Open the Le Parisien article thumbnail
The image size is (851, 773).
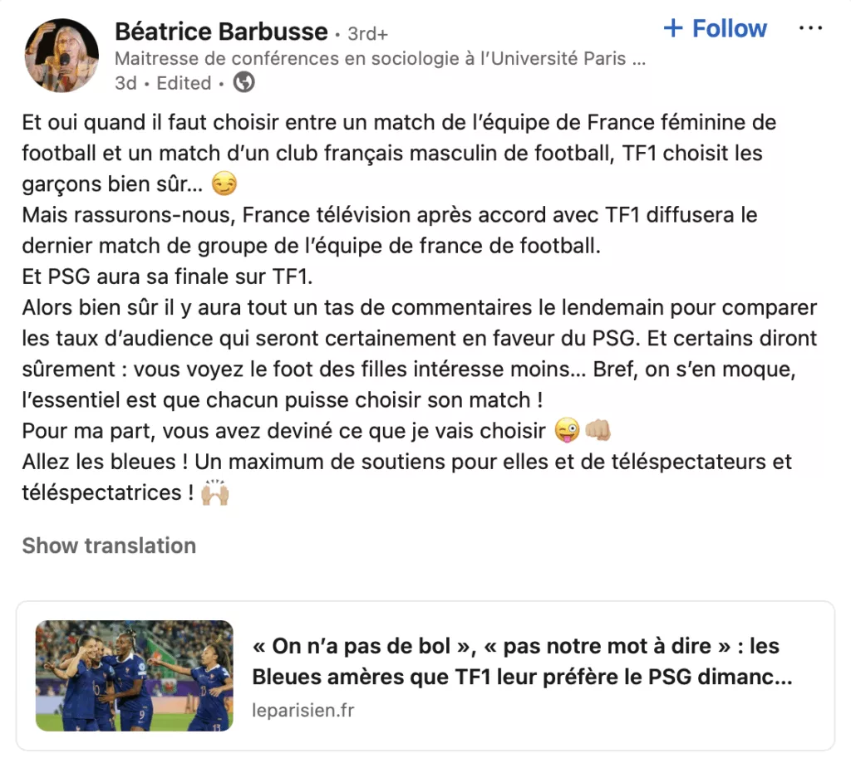pyautogui.click(x=135, y=676)
